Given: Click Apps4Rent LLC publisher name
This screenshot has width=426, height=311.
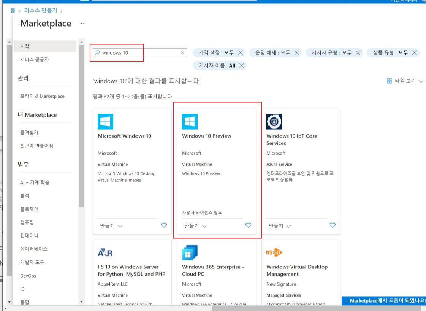Looking at the screenshot, I should tap(112, 284).
